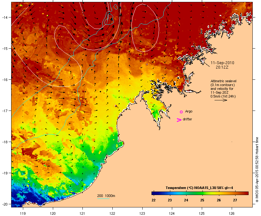This screenshot has height=216, width=261.
Task: Click the 'drifter' legend label
Action: pyautogui.click(x=187, y=119)
